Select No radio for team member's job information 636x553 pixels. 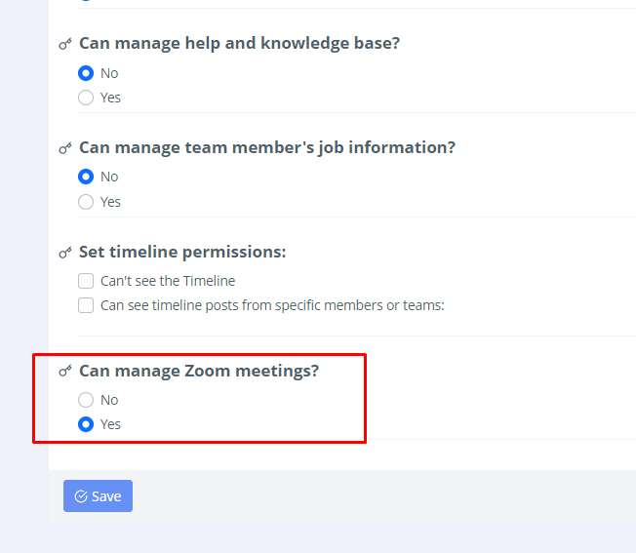coord(86,177)
